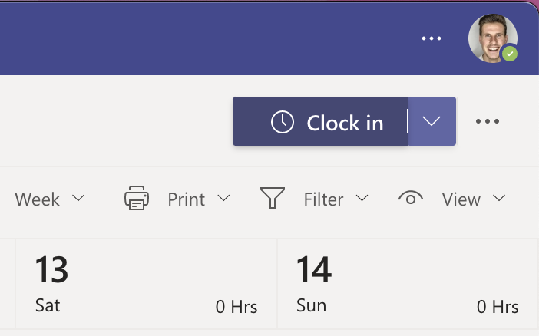Click the Print label
The width and height of the screenshot is (539, 336).
[x=187, y=199]
